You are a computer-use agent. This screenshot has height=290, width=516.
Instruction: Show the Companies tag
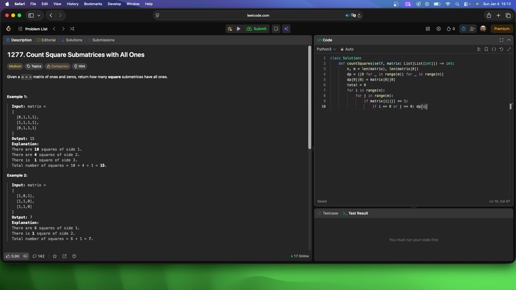tap(58, 66)
